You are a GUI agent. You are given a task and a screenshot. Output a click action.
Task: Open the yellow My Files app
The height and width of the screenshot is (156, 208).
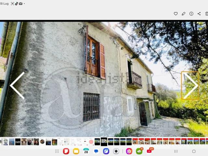[x=76, y=151]
